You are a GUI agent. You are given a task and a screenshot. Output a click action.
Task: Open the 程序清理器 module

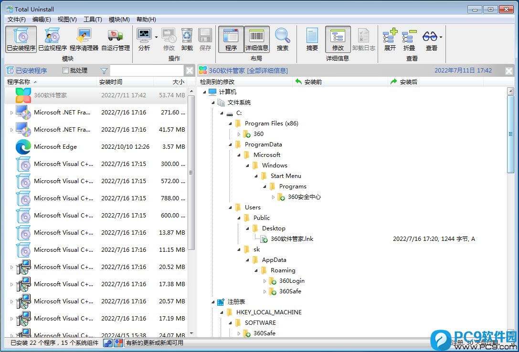[x=84, y=39]
